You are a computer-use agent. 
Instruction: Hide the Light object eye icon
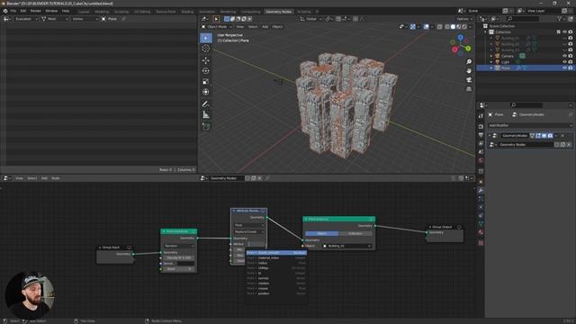pyautogui.click(x=564, y=62)
